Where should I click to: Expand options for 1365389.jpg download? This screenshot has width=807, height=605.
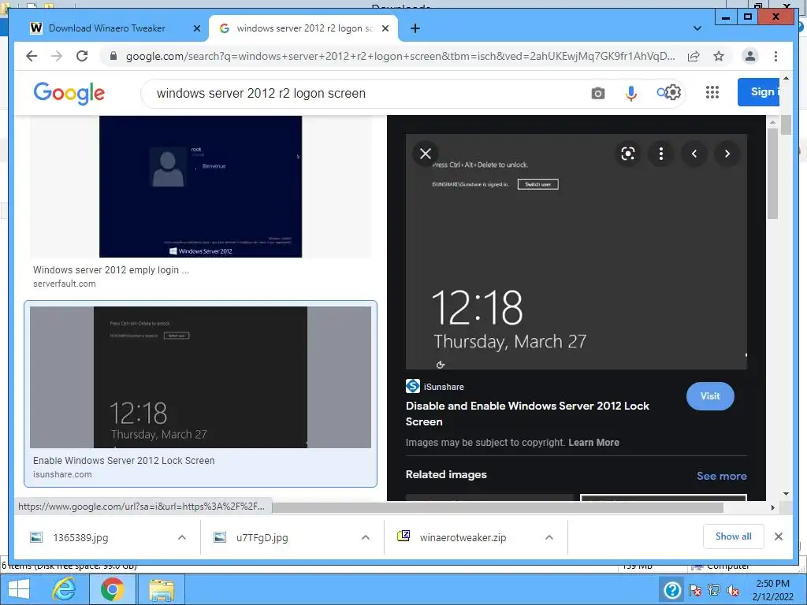click(x=182, y=537)
